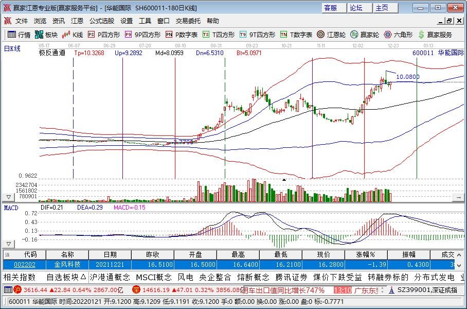
Task: Select the 分布式发电 tab
Action: click(434, 278)
